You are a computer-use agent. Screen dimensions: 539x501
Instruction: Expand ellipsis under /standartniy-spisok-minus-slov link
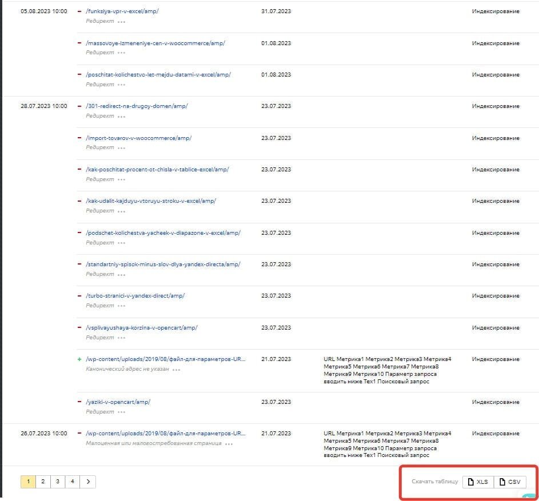[121, 275]
